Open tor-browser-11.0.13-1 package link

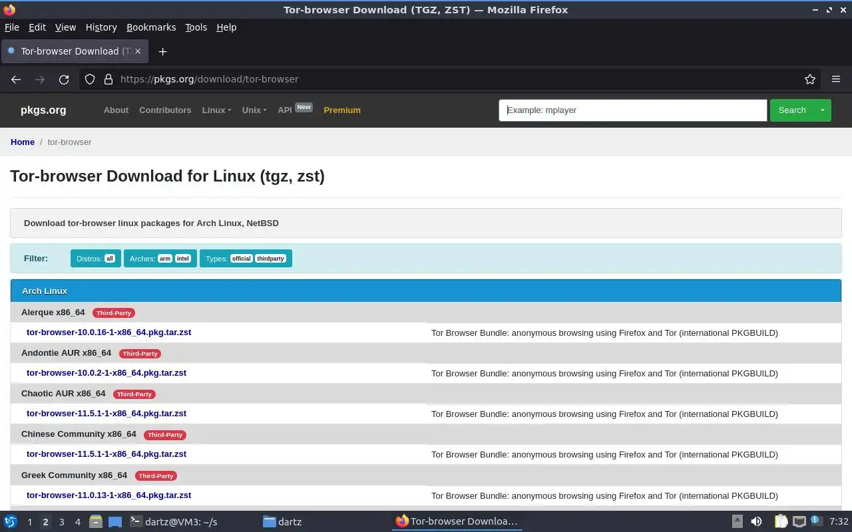pos(109,495)
